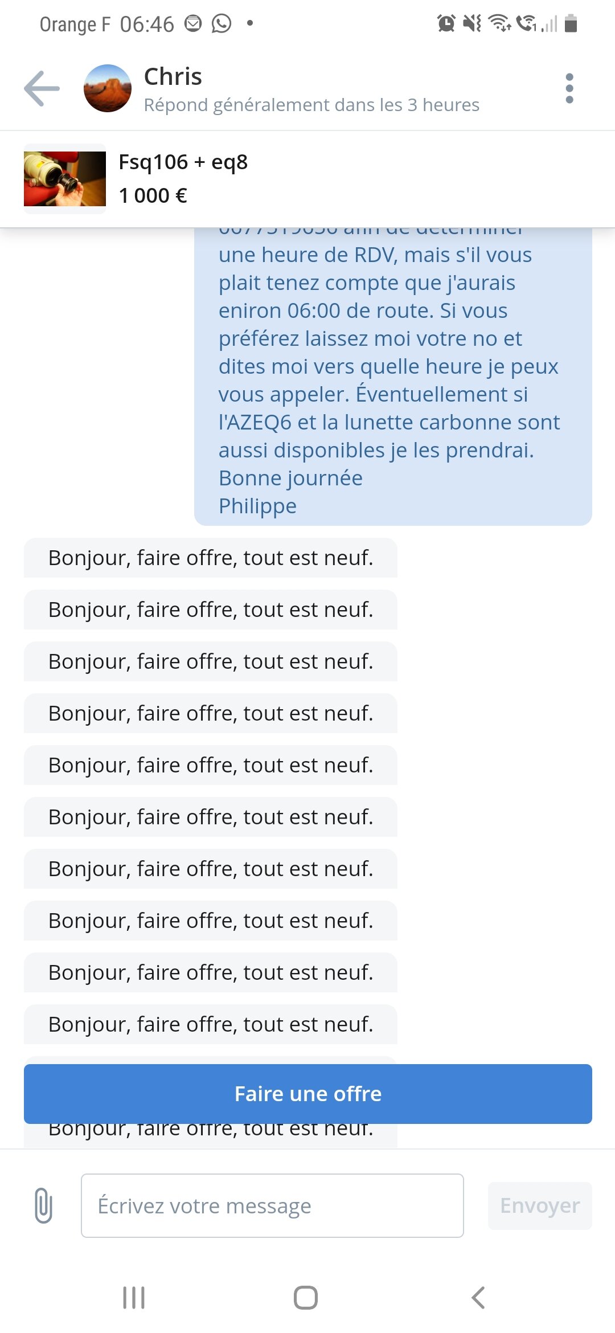The image size is (615, 1333).
Task: Tap the battery icon in status bar
Action: (571, 23)
